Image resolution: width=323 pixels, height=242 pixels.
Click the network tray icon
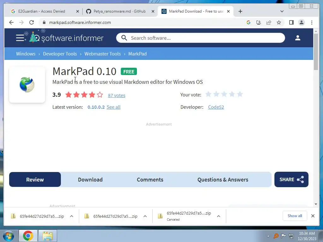point(291,236)
